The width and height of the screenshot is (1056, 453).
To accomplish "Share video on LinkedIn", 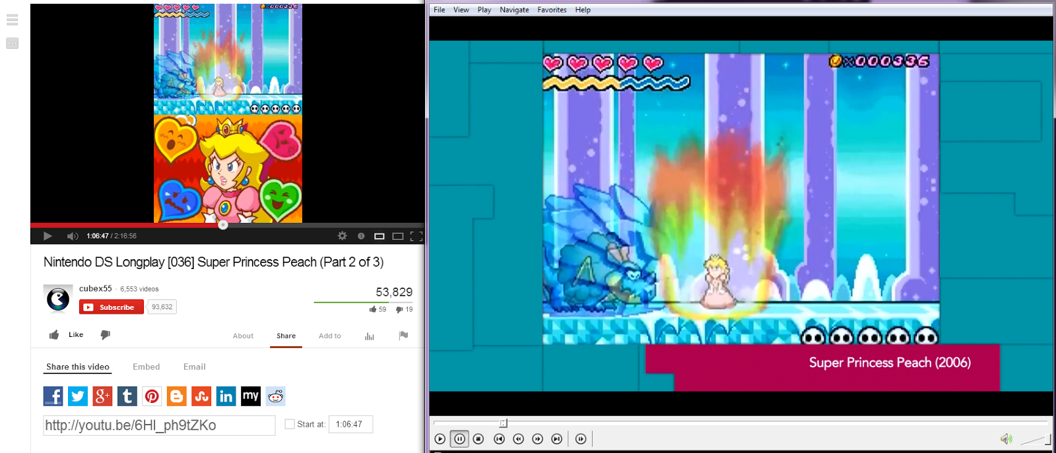I will click(x=226, y=396).
